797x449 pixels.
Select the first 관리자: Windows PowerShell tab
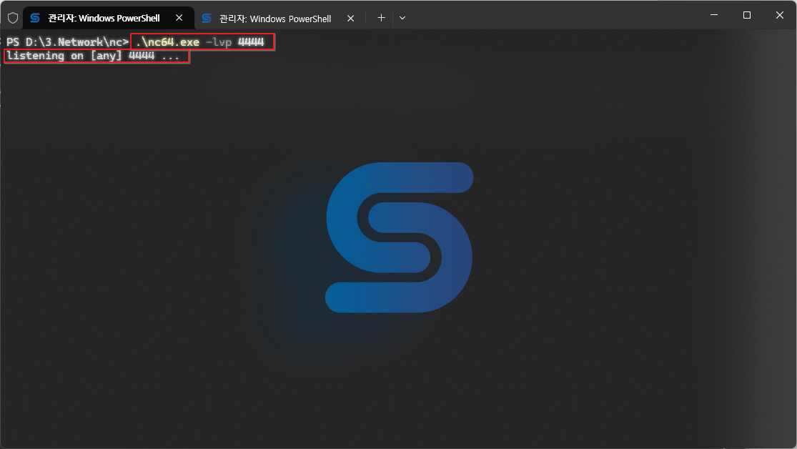(x=108, y=18)
